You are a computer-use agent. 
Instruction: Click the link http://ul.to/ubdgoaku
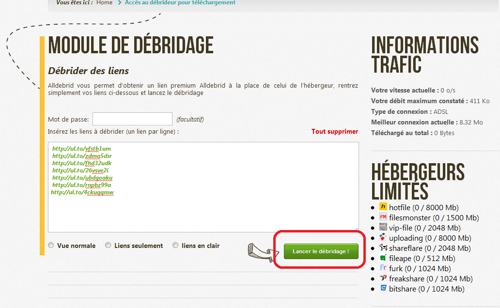pyautogui.click(x=82, y=178)
